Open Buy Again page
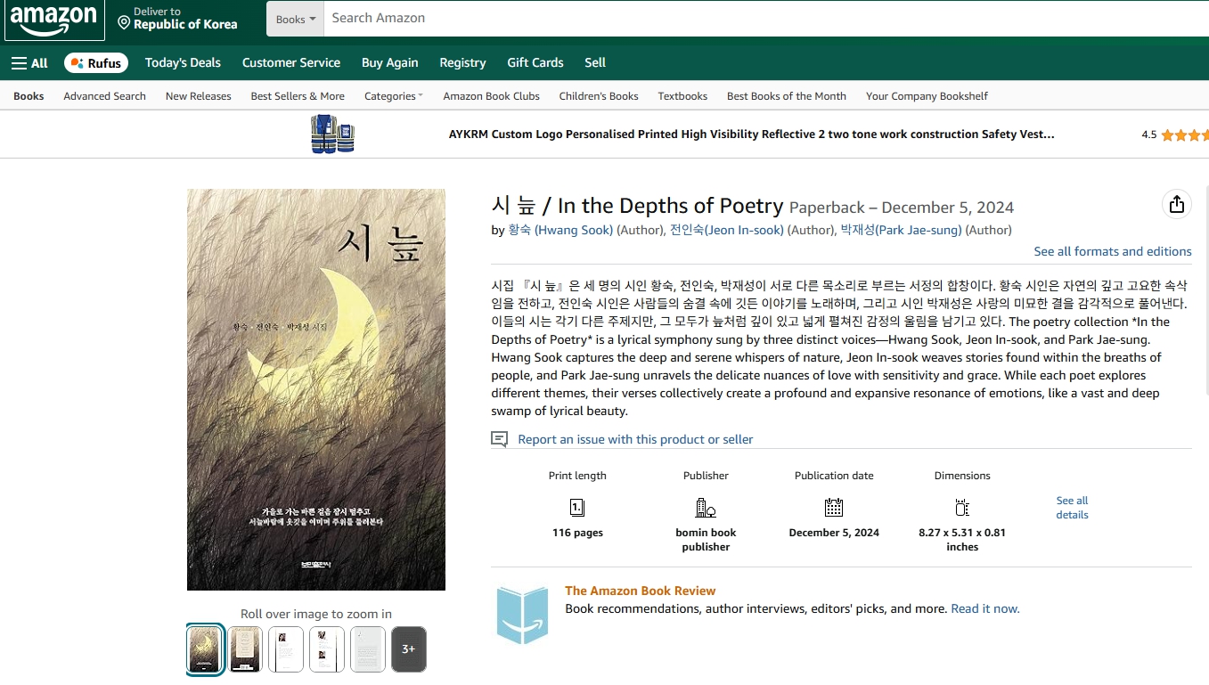 pyautogui.click(x=389, y=62)
